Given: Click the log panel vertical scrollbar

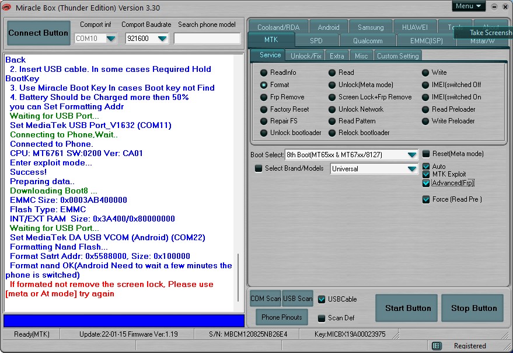Looking at the screenshot, I should [x=238, y=277].
